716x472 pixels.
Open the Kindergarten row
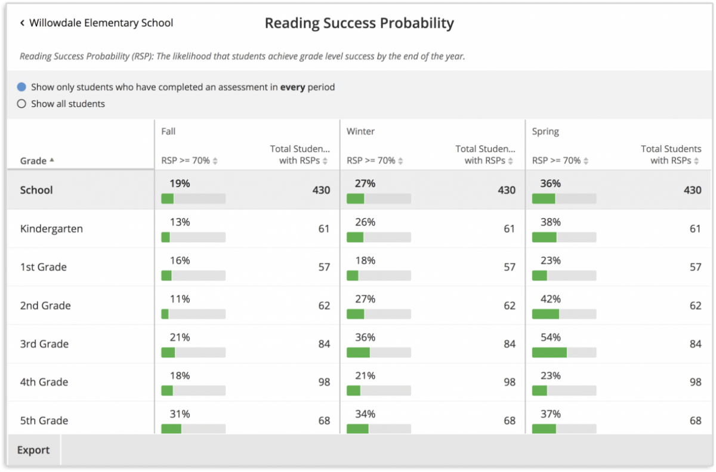51,229
